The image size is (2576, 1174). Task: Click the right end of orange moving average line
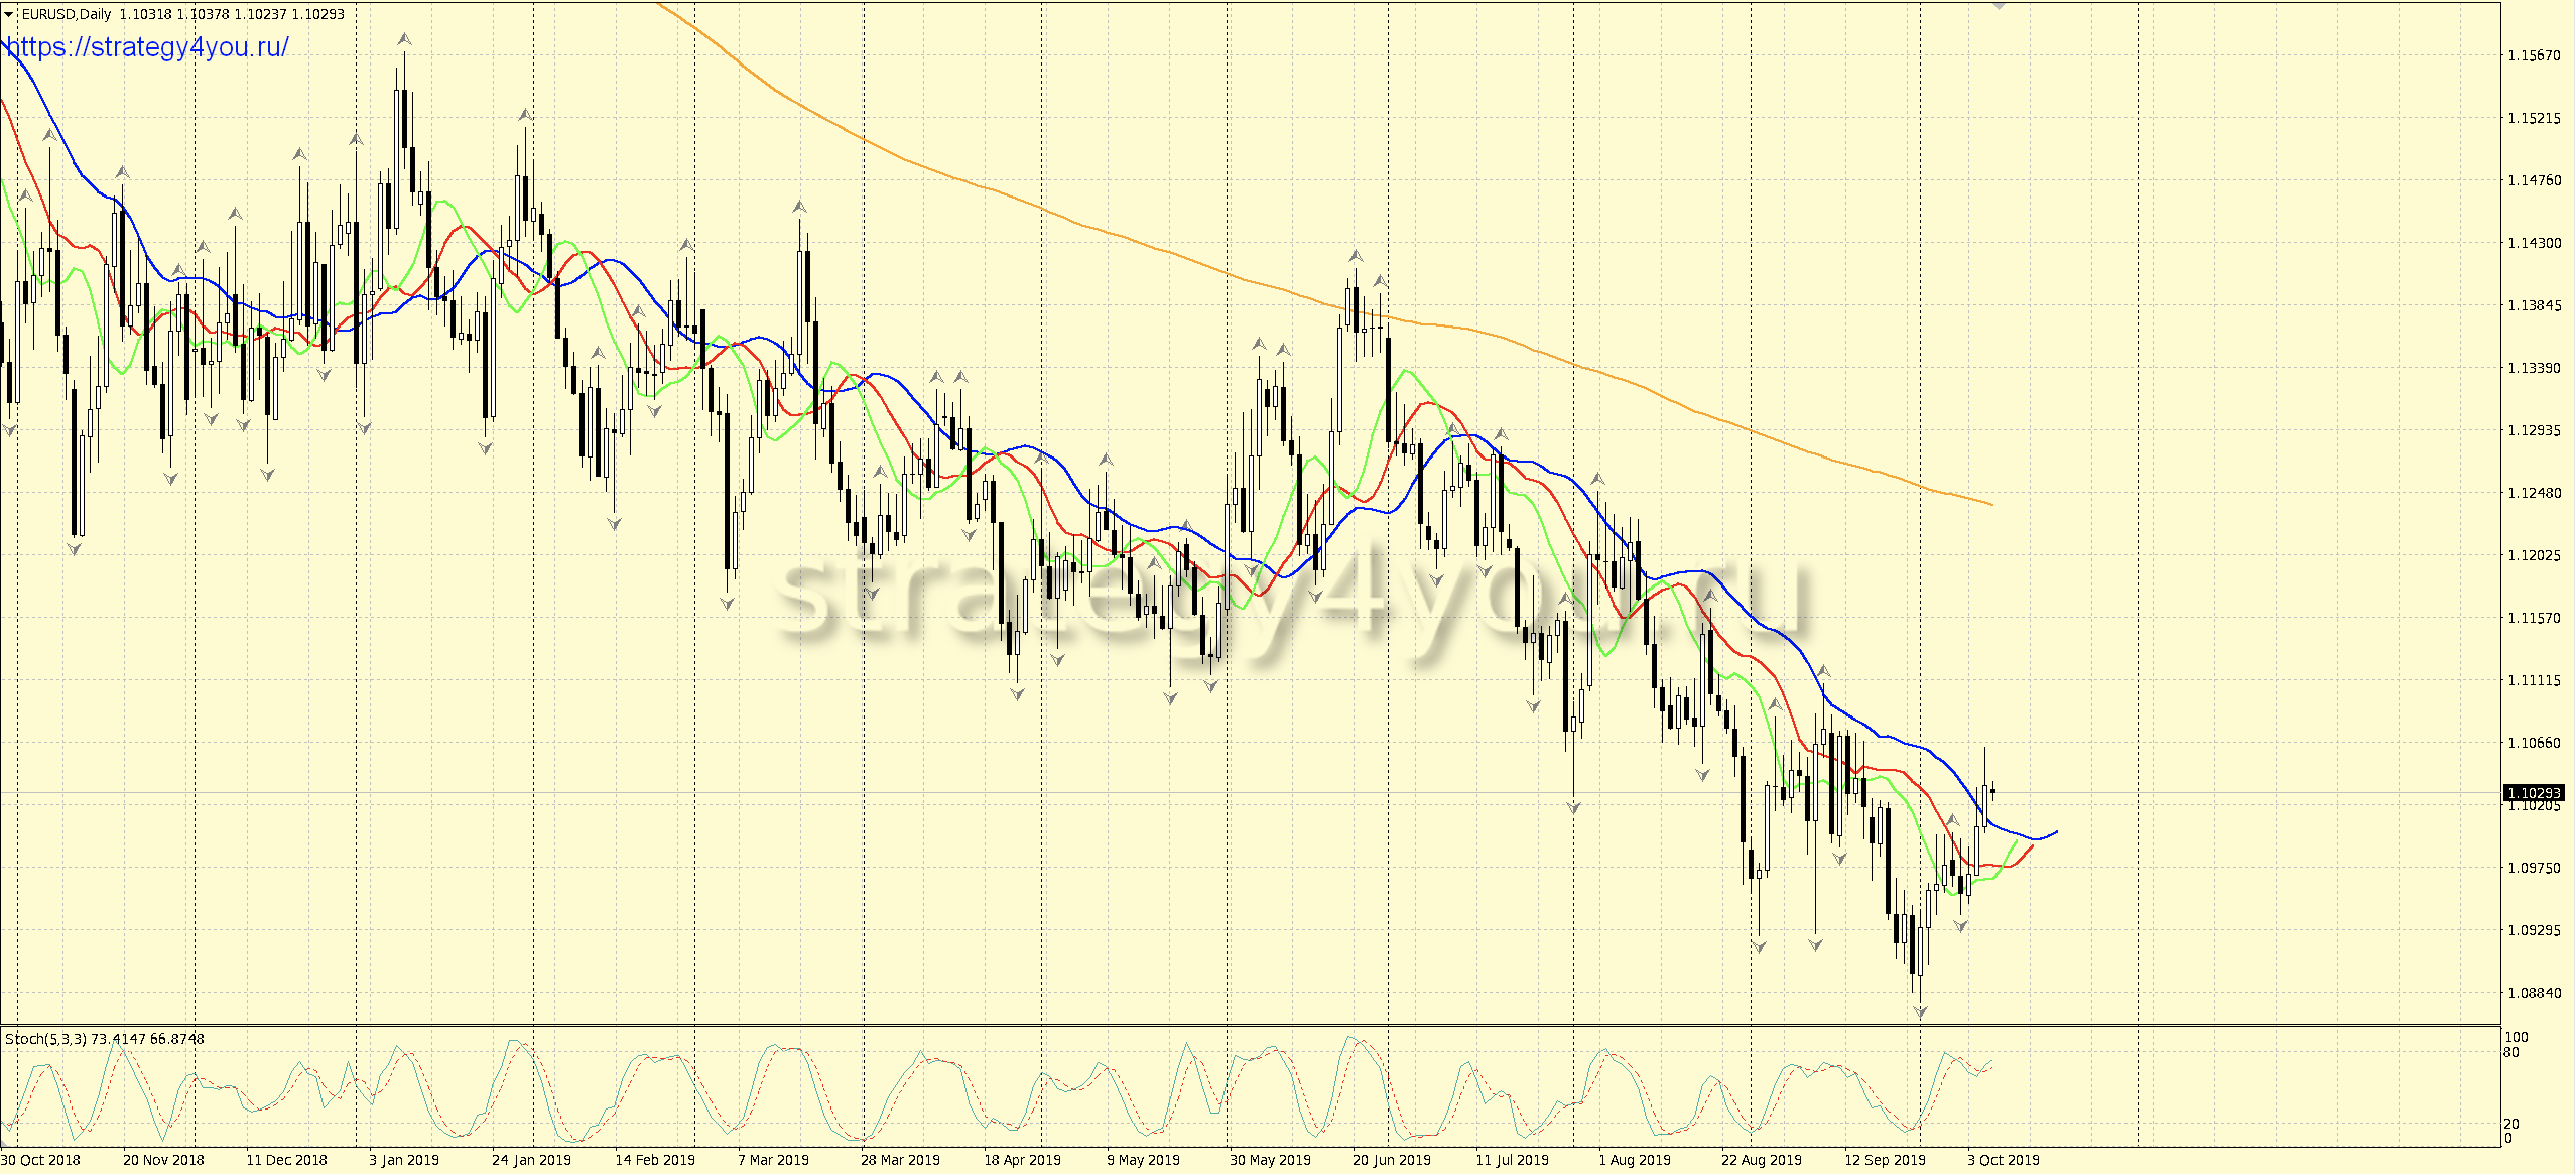(x=1992, y=504)
